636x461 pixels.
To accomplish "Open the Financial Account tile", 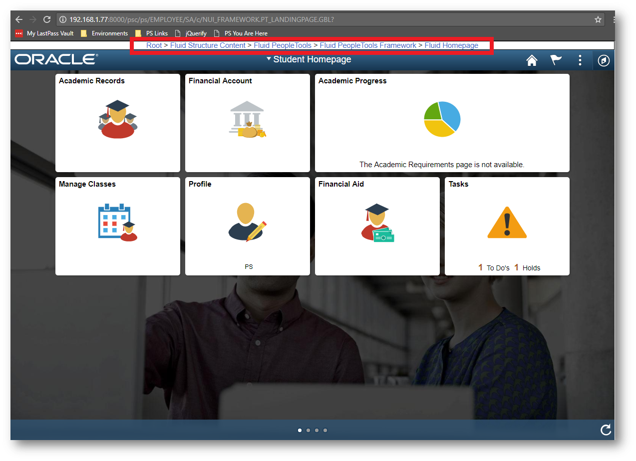I will click(x=247, y=123).
